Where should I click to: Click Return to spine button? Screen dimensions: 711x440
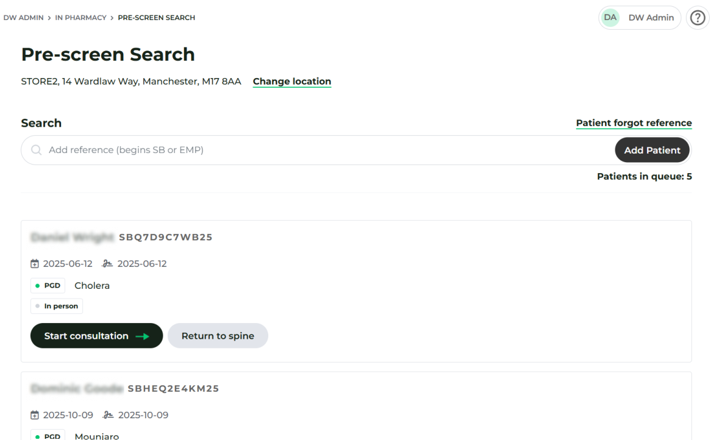[218, 336]
